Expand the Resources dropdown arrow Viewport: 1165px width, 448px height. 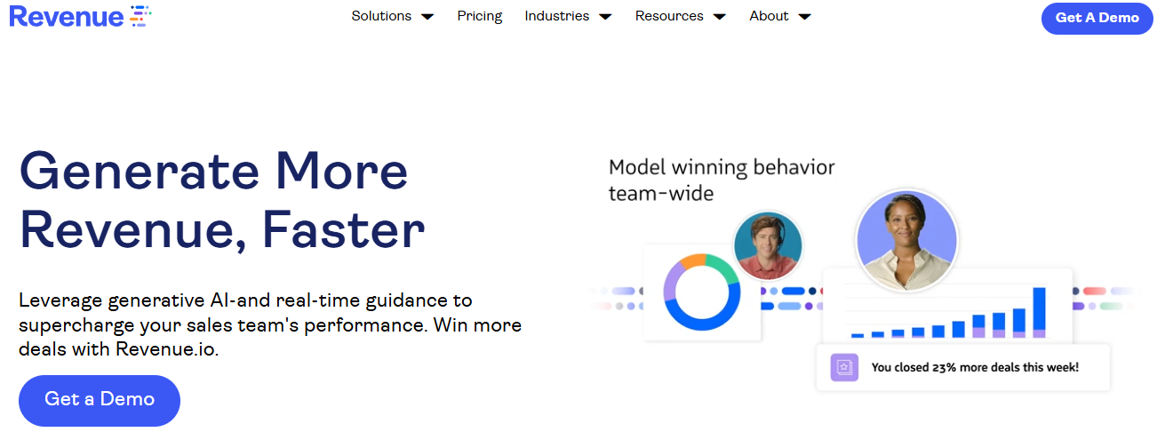719,17
